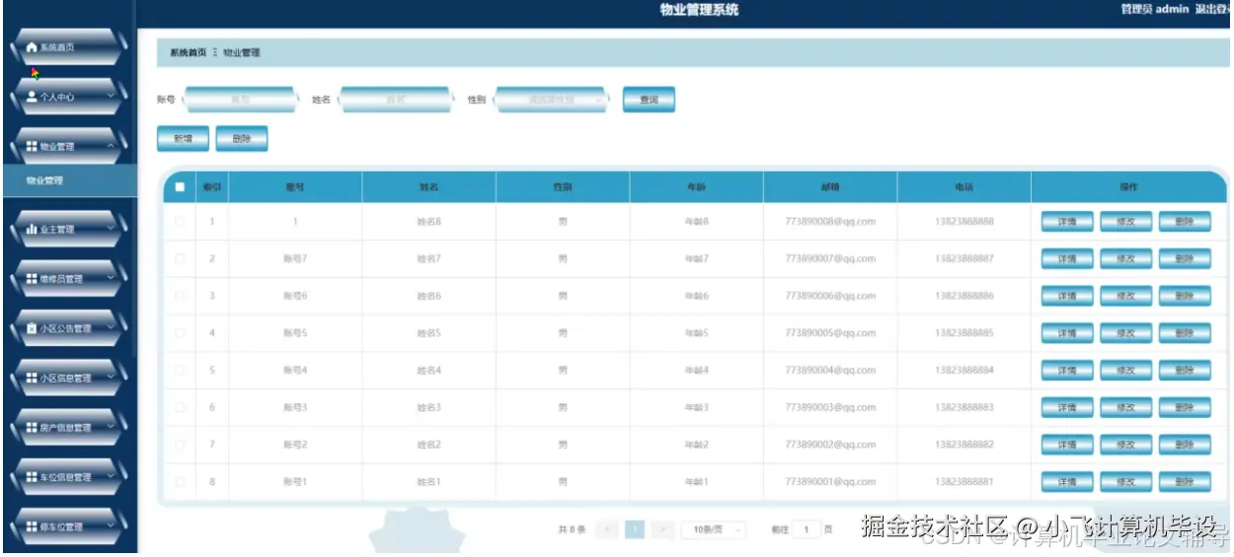Expand the 个人中心 chevron
1234x557 pixels.
(111, 97)
